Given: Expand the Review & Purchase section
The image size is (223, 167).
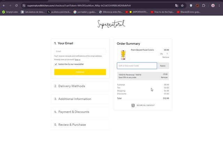Looking at the screenshot, I should click(x=80, y=125).
